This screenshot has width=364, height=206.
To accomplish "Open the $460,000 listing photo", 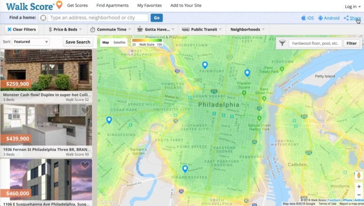I will pyautogui.click(x=46, y=180).
